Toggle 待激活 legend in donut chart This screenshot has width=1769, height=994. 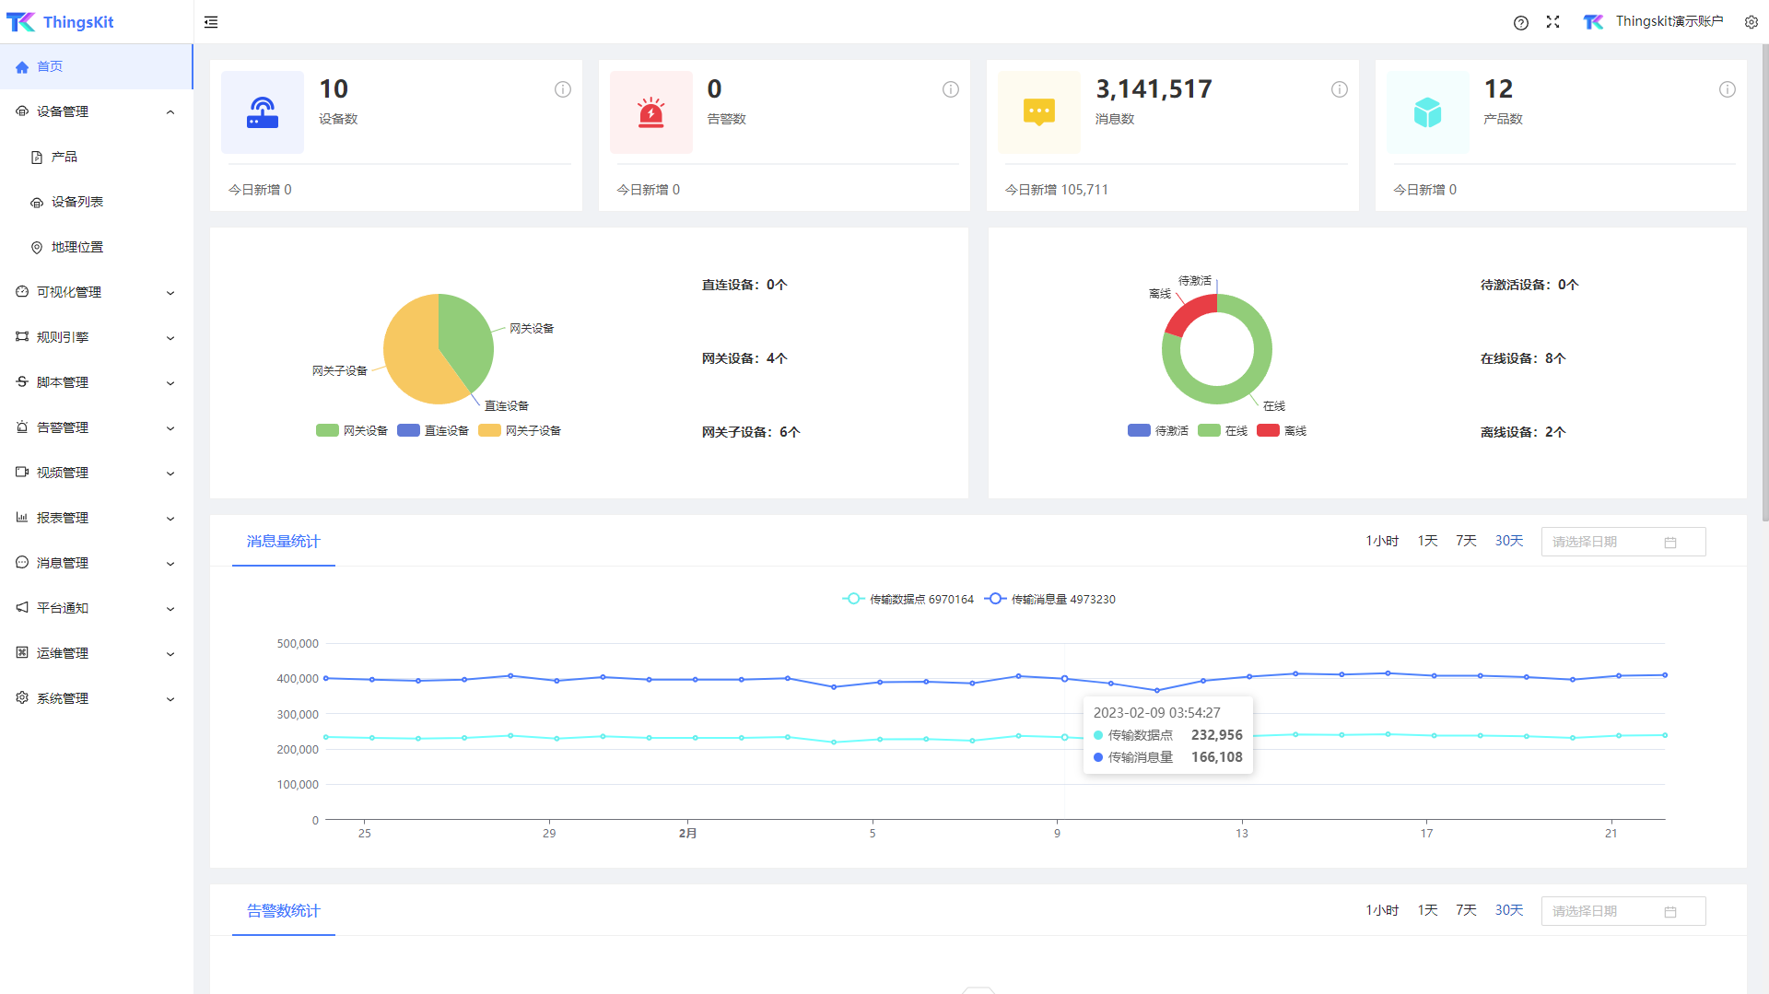coord(1158,430)
